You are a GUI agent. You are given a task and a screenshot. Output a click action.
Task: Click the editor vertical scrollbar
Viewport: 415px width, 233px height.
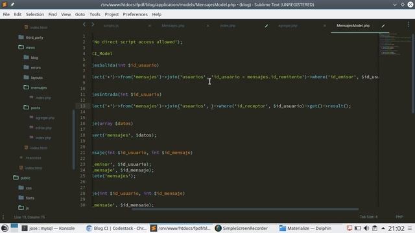(x=413, y=74)
